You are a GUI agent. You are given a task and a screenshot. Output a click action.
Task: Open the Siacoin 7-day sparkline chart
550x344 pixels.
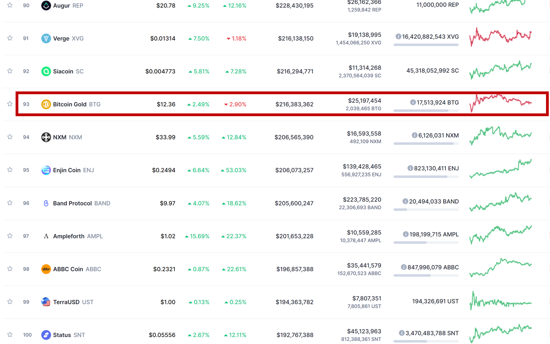click(500, 70)
